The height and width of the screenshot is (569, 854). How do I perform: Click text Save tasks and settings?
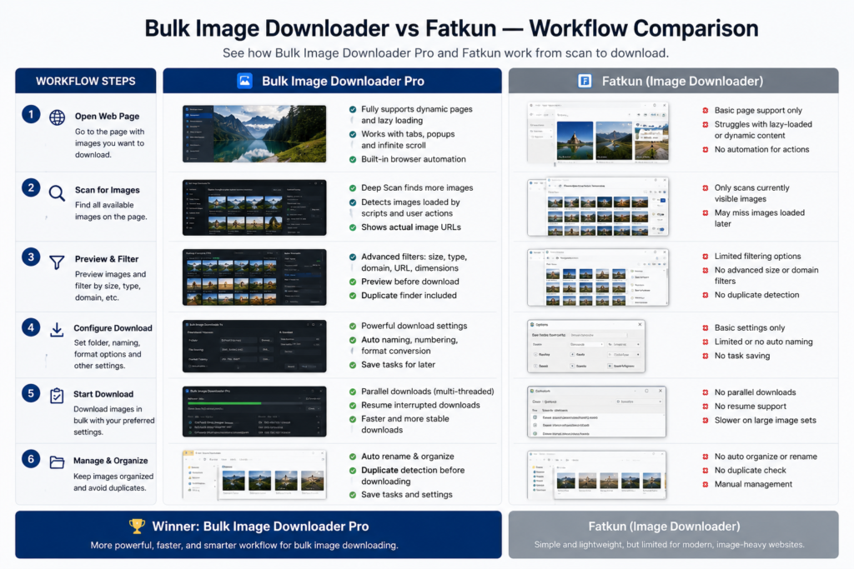click(x=407, y=495)
